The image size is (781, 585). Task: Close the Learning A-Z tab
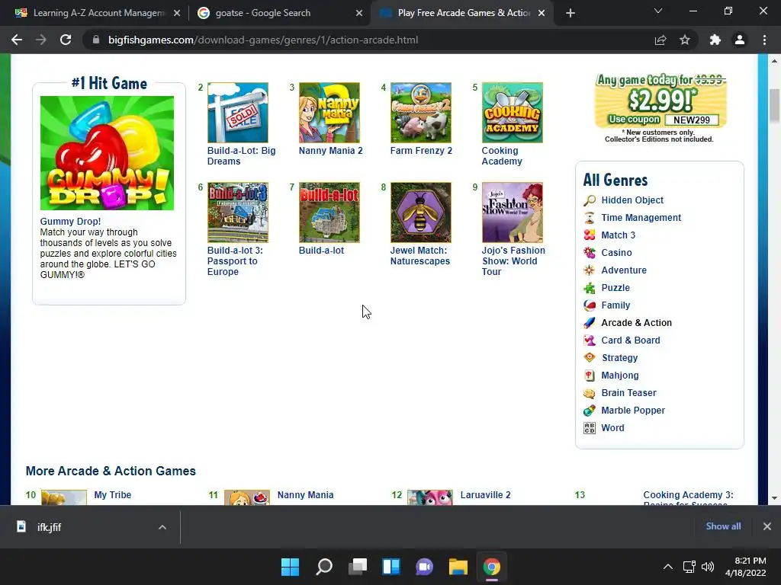177,14
